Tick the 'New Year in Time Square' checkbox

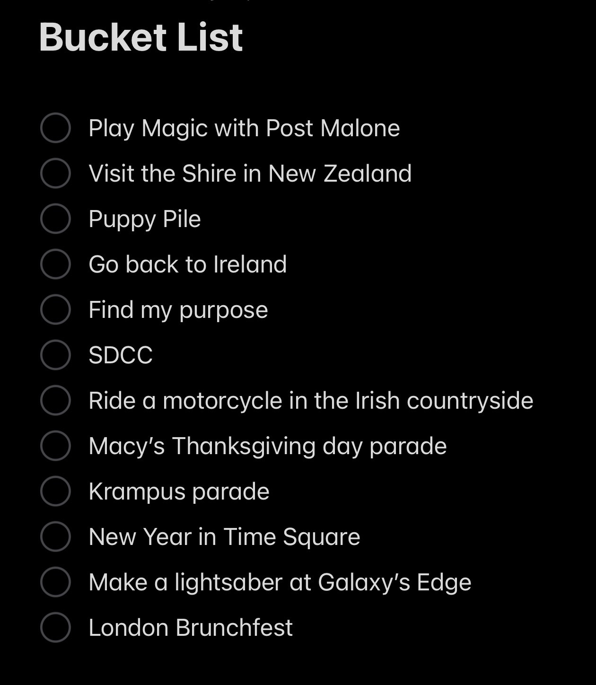pyautogui.click(x=55, y=536)
